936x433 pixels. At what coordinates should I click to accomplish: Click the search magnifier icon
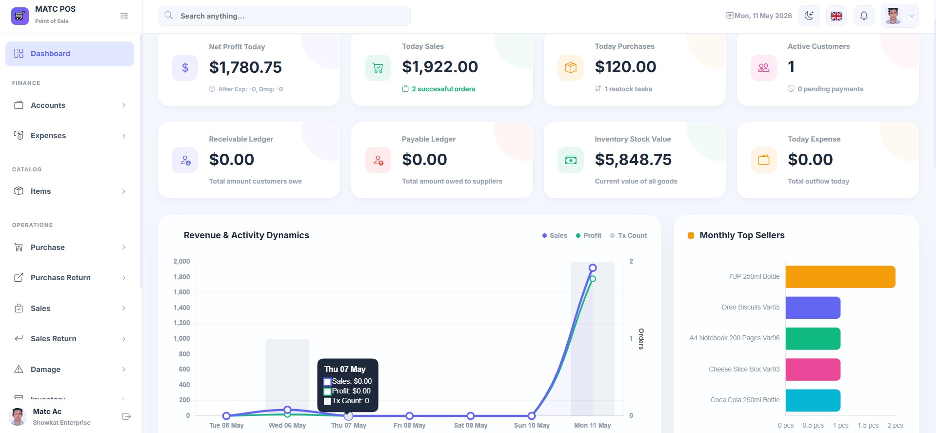[x=169, y=16]
